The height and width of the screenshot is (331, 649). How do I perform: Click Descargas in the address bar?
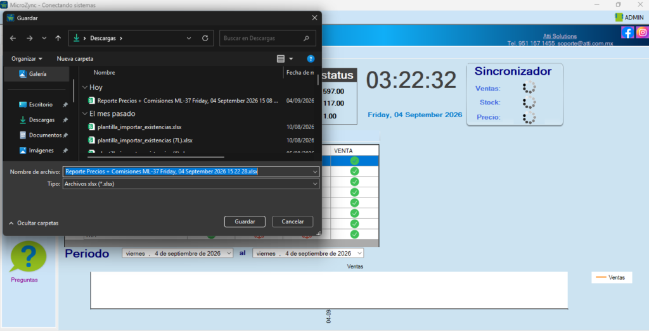(103, 38)
